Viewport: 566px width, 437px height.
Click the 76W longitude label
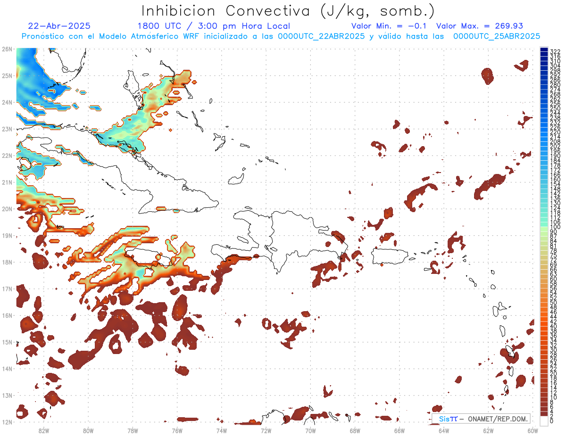[x=177, y=430]
